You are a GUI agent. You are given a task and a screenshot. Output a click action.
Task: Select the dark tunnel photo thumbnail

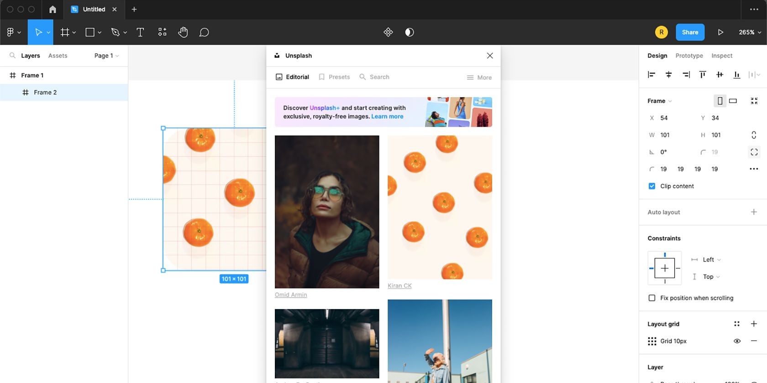(x=327, y=343)
